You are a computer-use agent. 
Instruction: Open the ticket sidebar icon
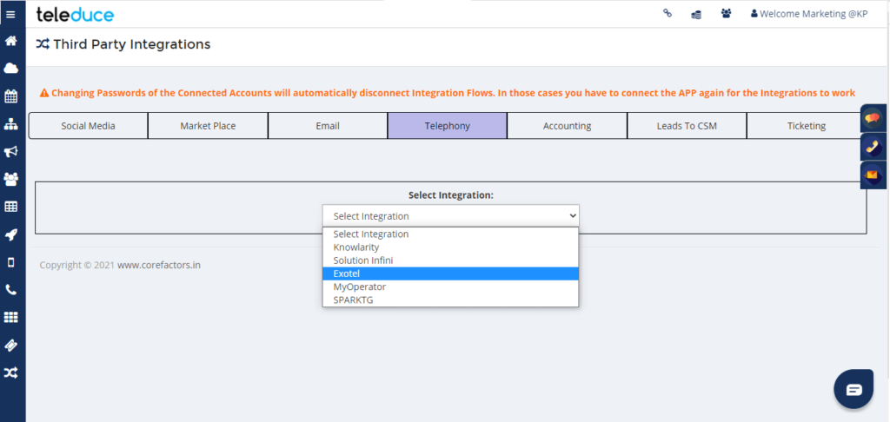pos(10,345)
